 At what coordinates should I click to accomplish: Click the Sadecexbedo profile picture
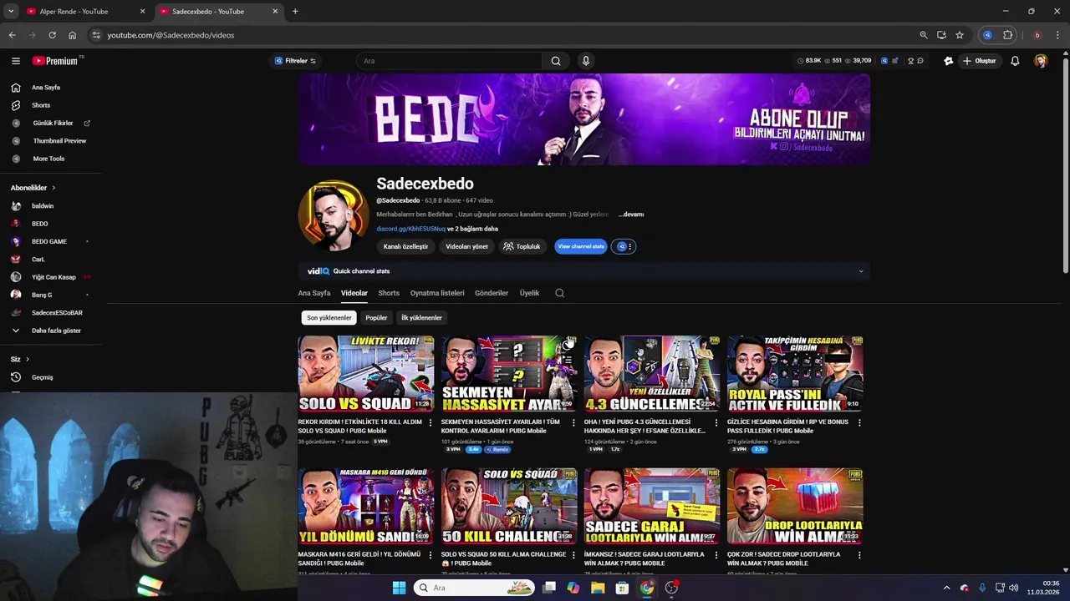334,215
